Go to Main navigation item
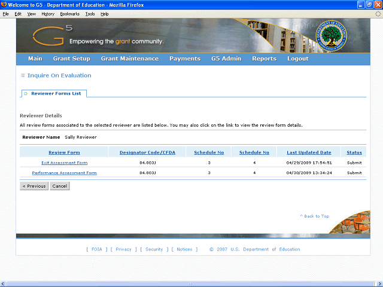The width and height of the screenshot is (383, 287). [35, 59]
